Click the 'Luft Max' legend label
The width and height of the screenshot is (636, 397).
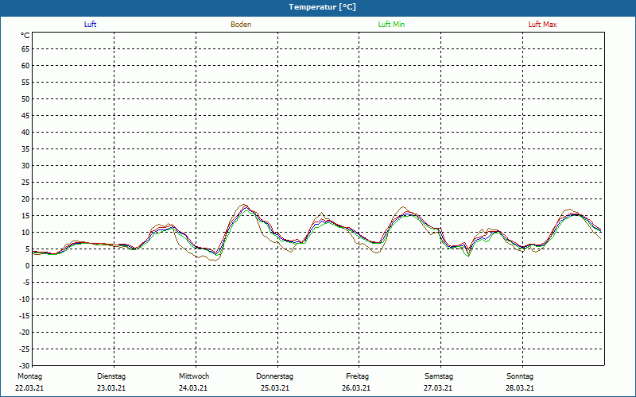click(542, 25)
